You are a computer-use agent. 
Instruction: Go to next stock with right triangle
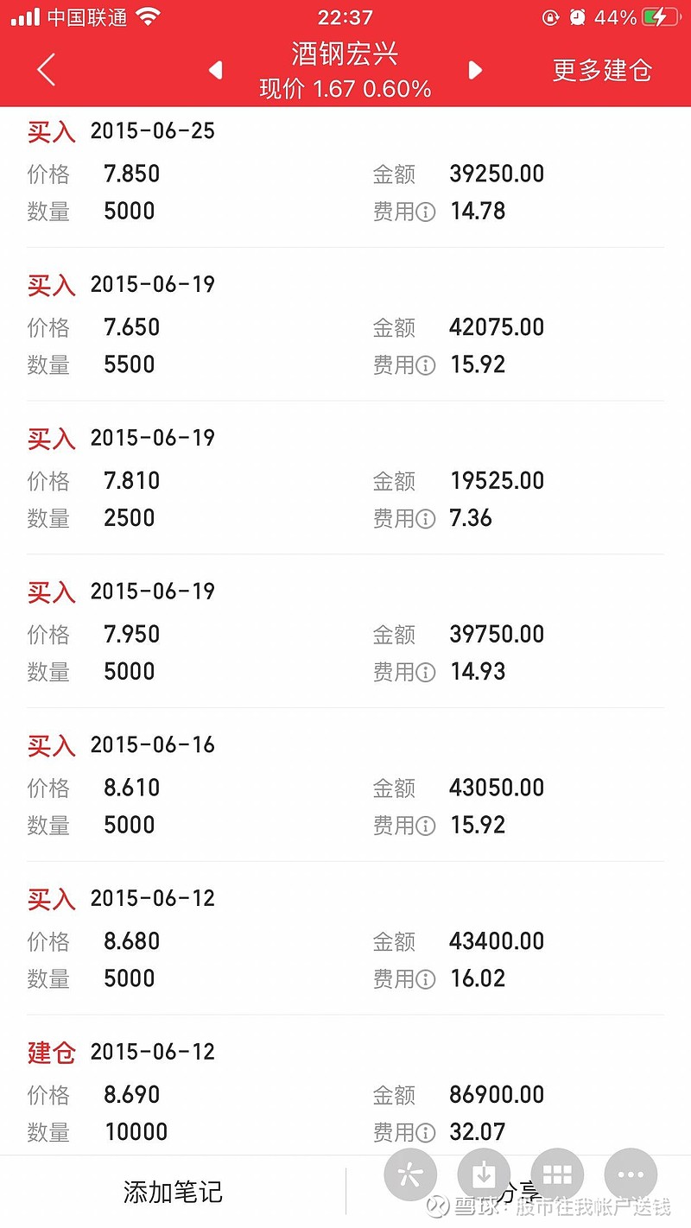point(474,70)
